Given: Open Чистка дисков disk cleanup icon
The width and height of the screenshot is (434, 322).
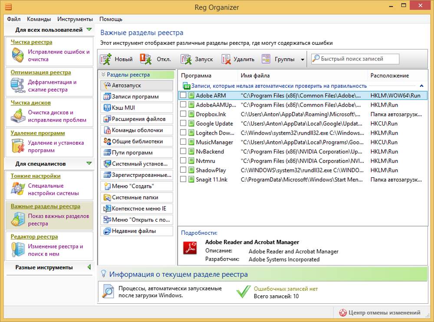Looking at the screenshot, I should 18,116.
